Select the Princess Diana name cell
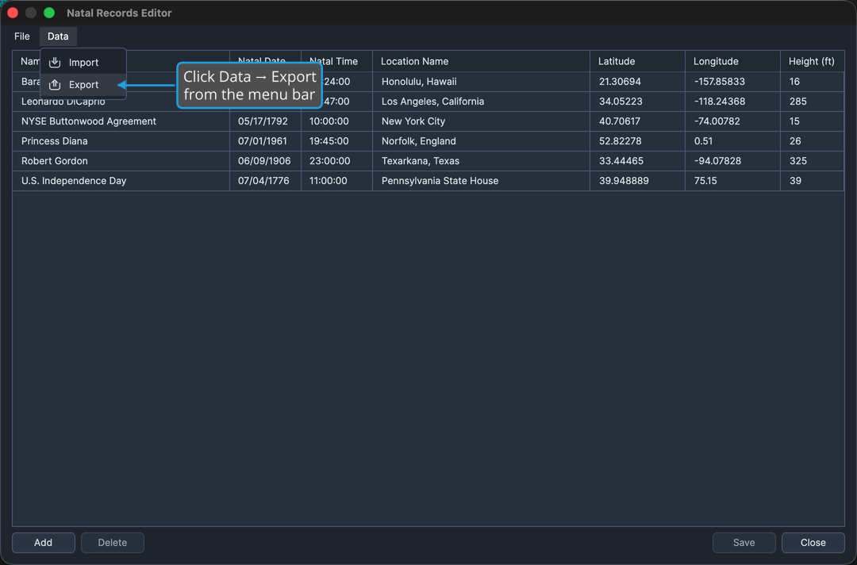This screenshot has width=857, height=565. pyautogui.click(x=121, y=141)
